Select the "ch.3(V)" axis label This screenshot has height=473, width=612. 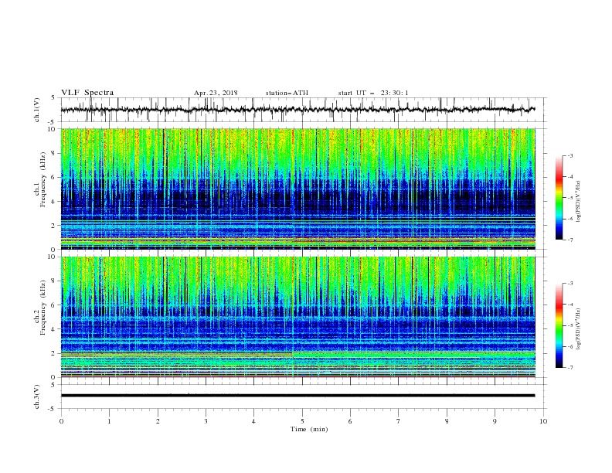[37, 396]
